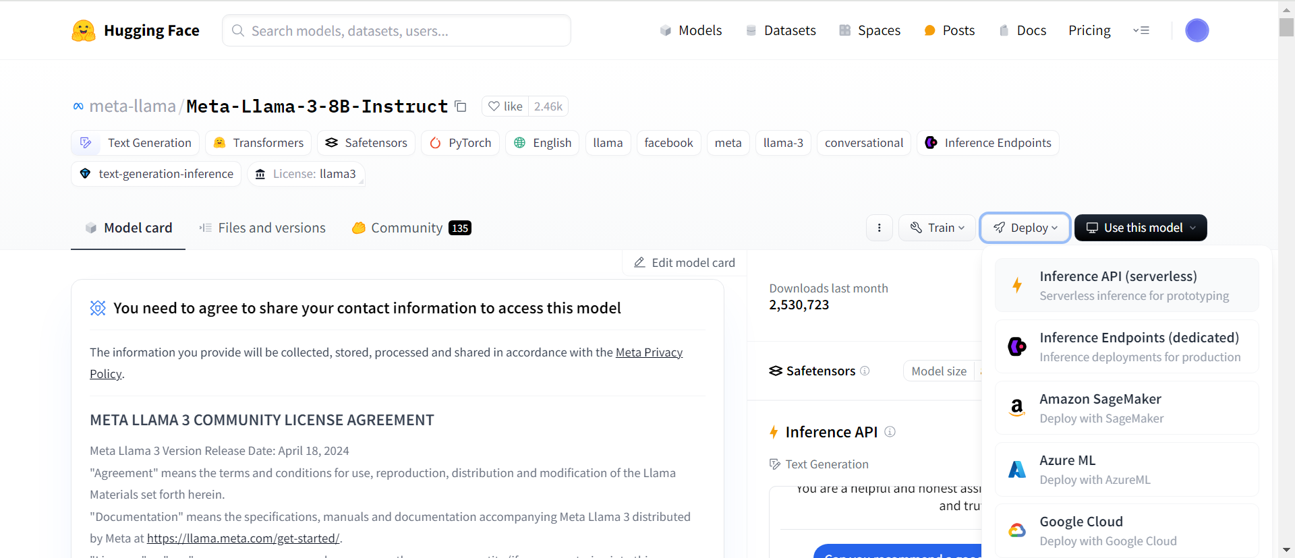Copy model name with clipboard icon
This screenshot has width=1295, height=558.
461,106
